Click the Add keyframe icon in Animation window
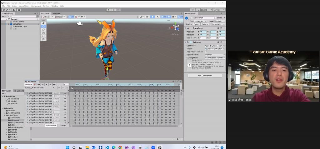This screenshot has width=320, height=149. [x=63, y=87]
